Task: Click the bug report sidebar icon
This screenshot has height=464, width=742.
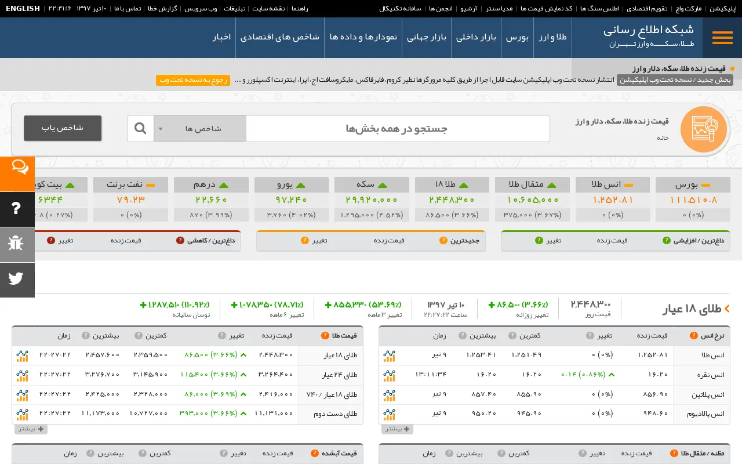Action: pyautogui.click(x=17, y=244)
